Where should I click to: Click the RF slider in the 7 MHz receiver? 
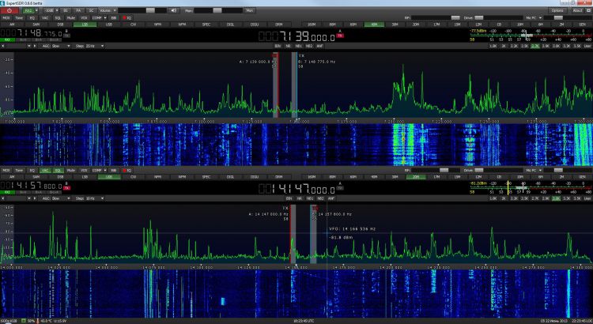coord(436,17)
